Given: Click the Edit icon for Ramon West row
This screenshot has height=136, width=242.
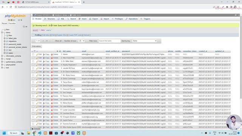Looking at the screenshot, I should click(x=37, y=96).
